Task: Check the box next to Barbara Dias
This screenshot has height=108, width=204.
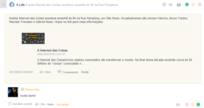Action: tap(22, 89)
